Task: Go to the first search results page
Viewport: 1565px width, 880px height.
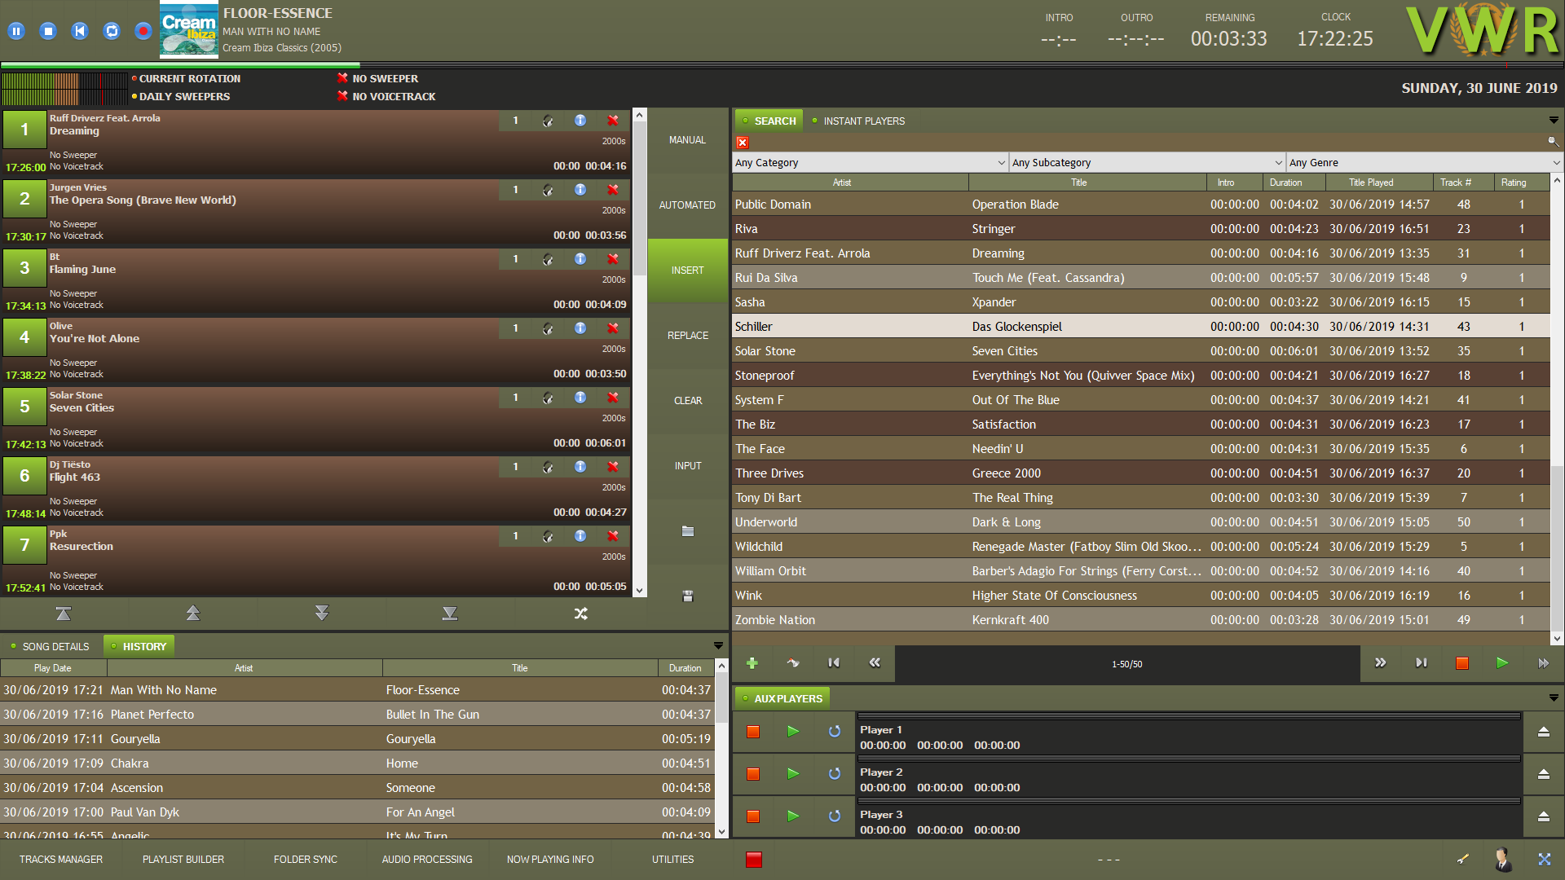Action: coord(834,663)
